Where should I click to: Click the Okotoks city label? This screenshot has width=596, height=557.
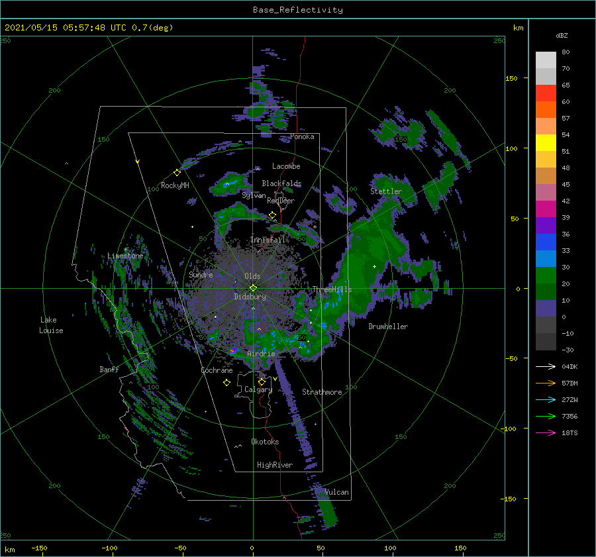point(265,442)
